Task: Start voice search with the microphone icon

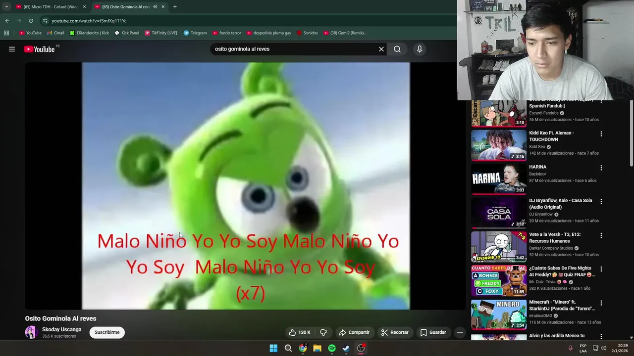Action: [x=420, y=49]
